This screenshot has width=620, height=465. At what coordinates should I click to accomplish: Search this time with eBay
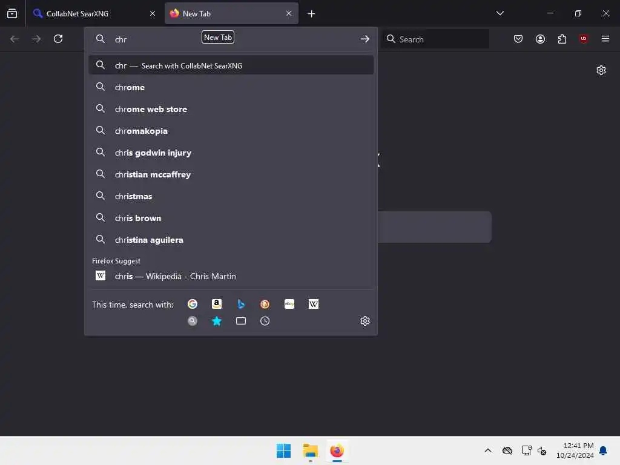(x=289, y=304)
